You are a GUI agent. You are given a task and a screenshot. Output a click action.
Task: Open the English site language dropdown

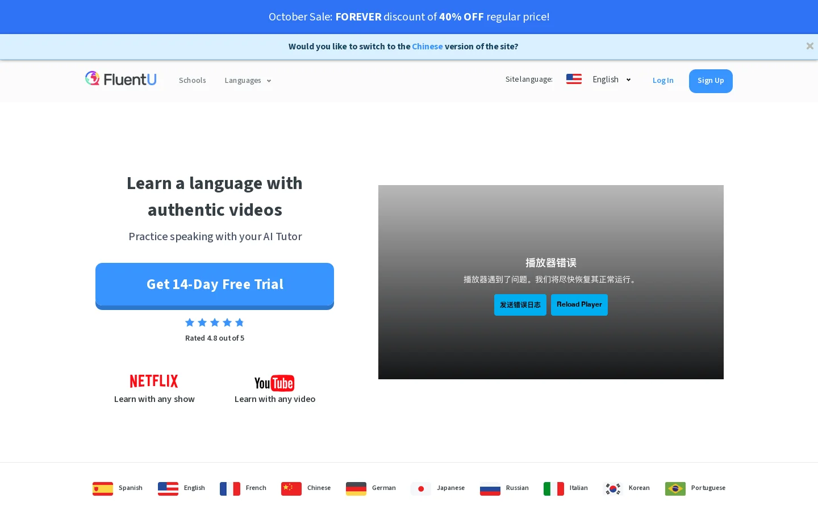click(612, 79)
